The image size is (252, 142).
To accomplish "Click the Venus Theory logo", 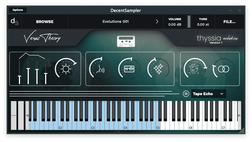I will point(42,37).
